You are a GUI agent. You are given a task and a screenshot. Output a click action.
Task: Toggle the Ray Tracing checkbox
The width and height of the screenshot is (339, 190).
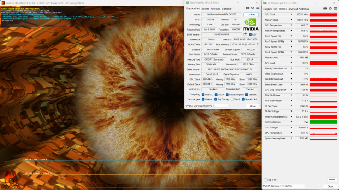[215, 99]
